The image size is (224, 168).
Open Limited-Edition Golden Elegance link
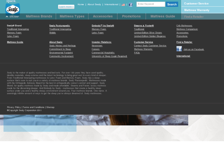click(150, 36)
